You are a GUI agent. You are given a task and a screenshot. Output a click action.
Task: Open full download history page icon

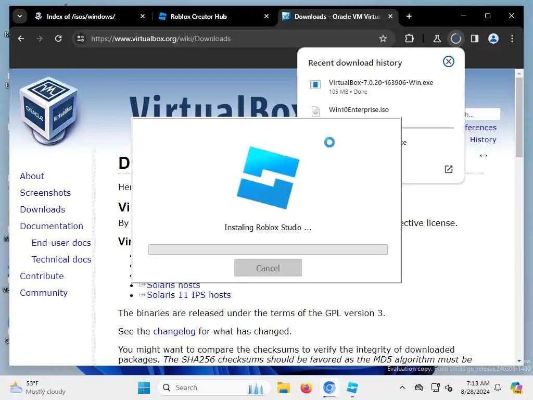click(x=448, y=169)
